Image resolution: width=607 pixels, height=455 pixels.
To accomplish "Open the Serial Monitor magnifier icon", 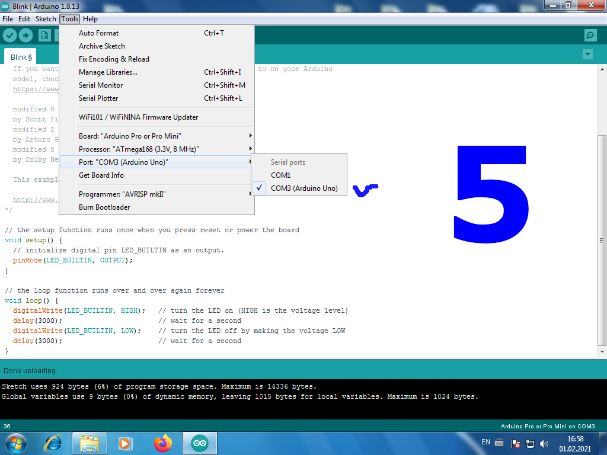I will [590, 36].
